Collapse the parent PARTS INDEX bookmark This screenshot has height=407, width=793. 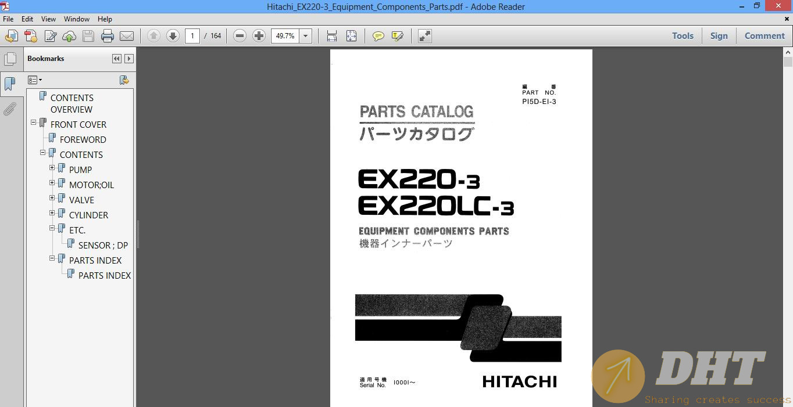(52, 258)
